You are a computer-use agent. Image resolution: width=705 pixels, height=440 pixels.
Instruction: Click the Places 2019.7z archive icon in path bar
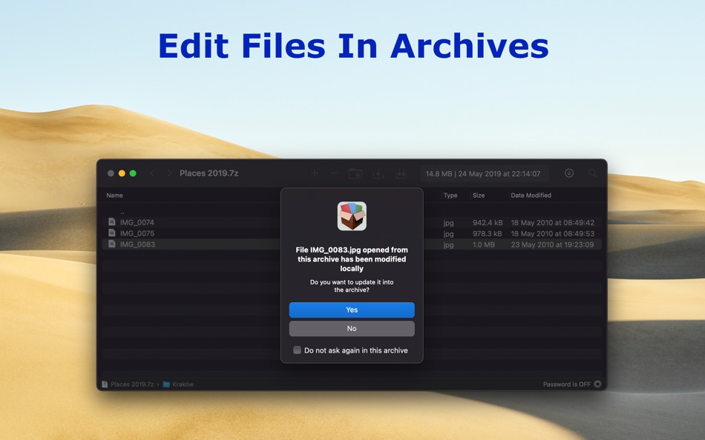click(105, 384)
